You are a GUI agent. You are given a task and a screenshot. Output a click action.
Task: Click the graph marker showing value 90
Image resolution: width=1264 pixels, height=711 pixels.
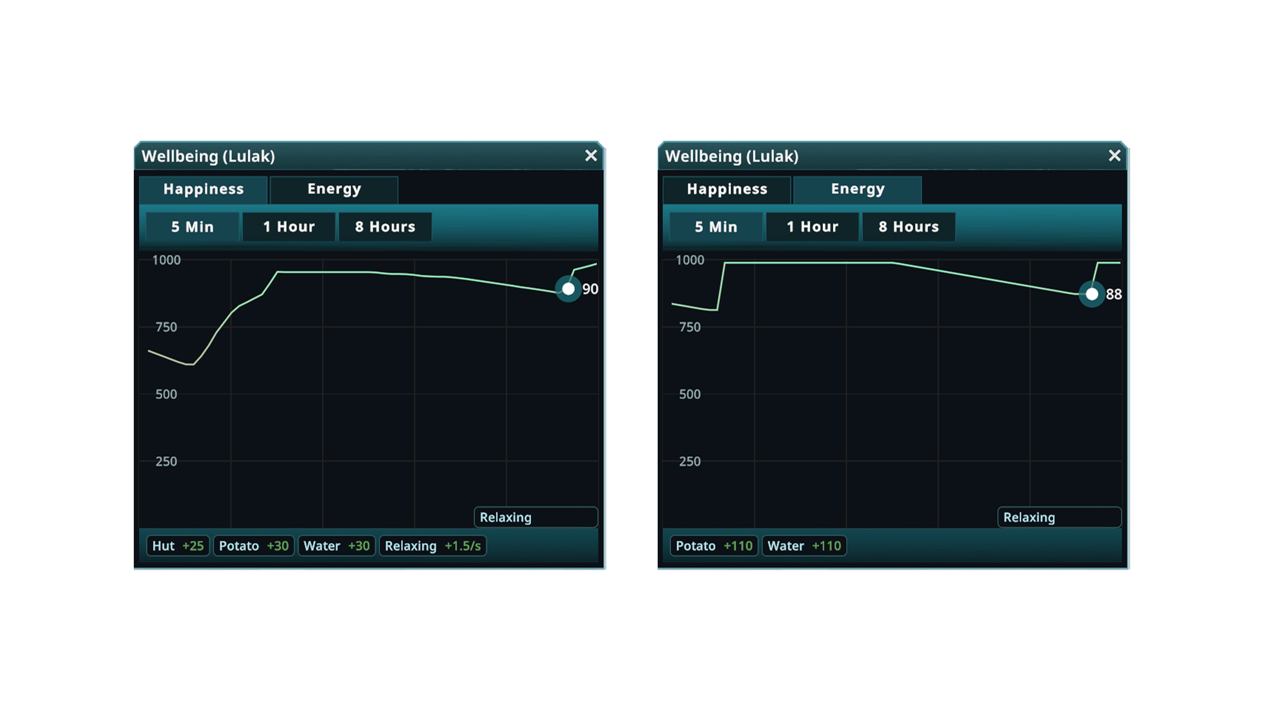568,289
